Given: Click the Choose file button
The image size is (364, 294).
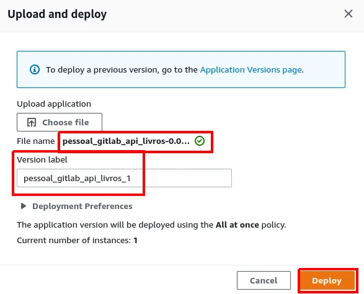Looking at the screenshot, I should [60, 122].
